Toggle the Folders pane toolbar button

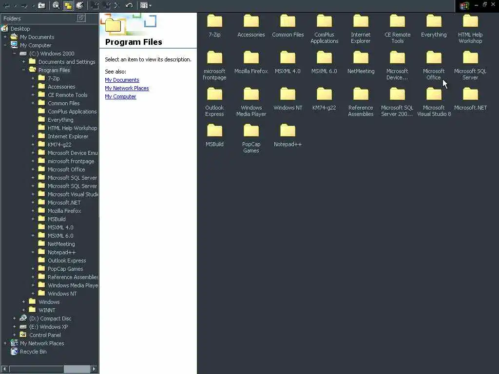pos(68,5)
